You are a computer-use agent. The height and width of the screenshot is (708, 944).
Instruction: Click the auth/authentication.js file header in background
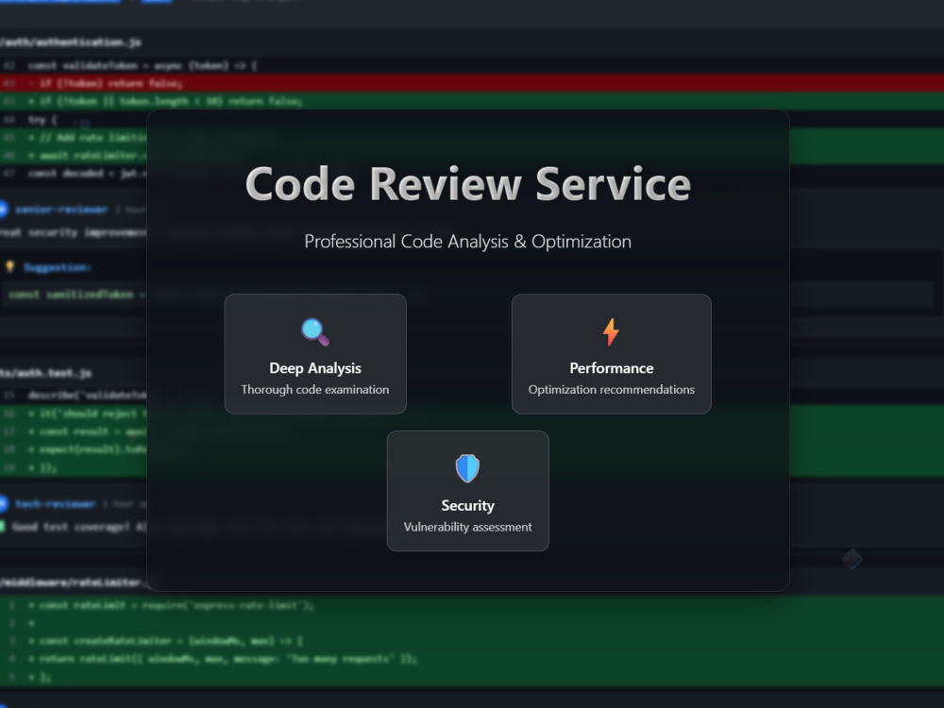coord(71,42)
